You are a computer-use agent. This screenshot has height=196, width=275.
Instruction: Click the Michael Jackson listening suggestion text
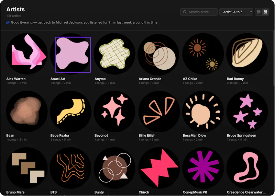pos(84,22)
